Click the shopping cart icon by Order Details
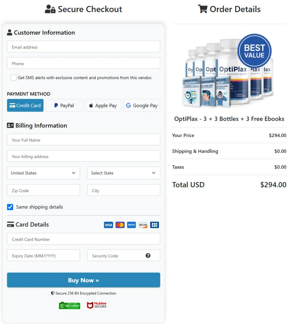This screenshot has width=289, height=326. [203, 9]
